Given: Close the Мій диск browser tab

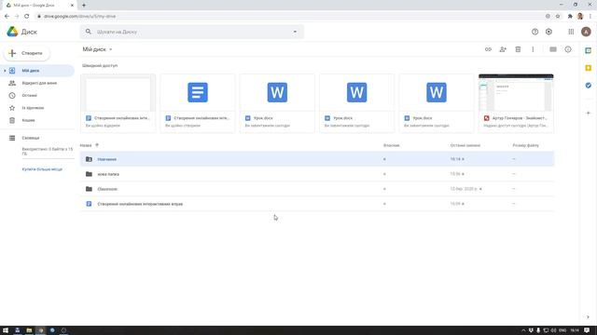Looking at the screenshot, I should [x=72, y=6].
